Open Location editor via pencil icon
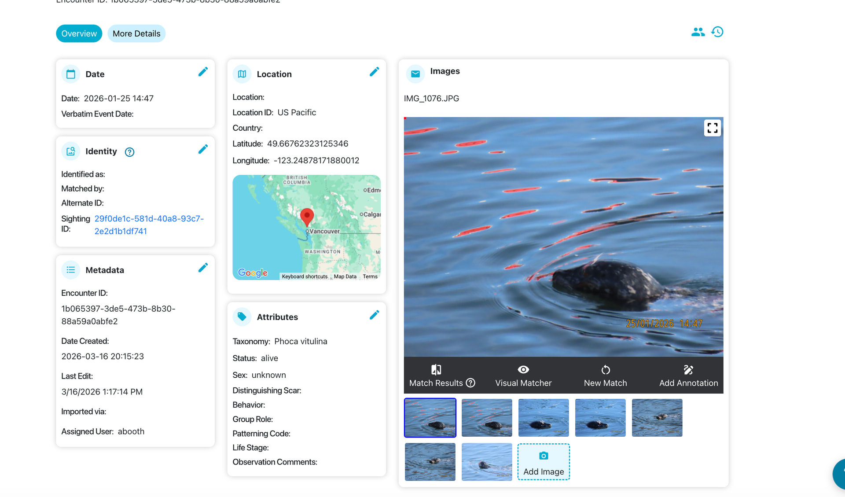This screenshot has width=845, height=497. pos(374,72)
